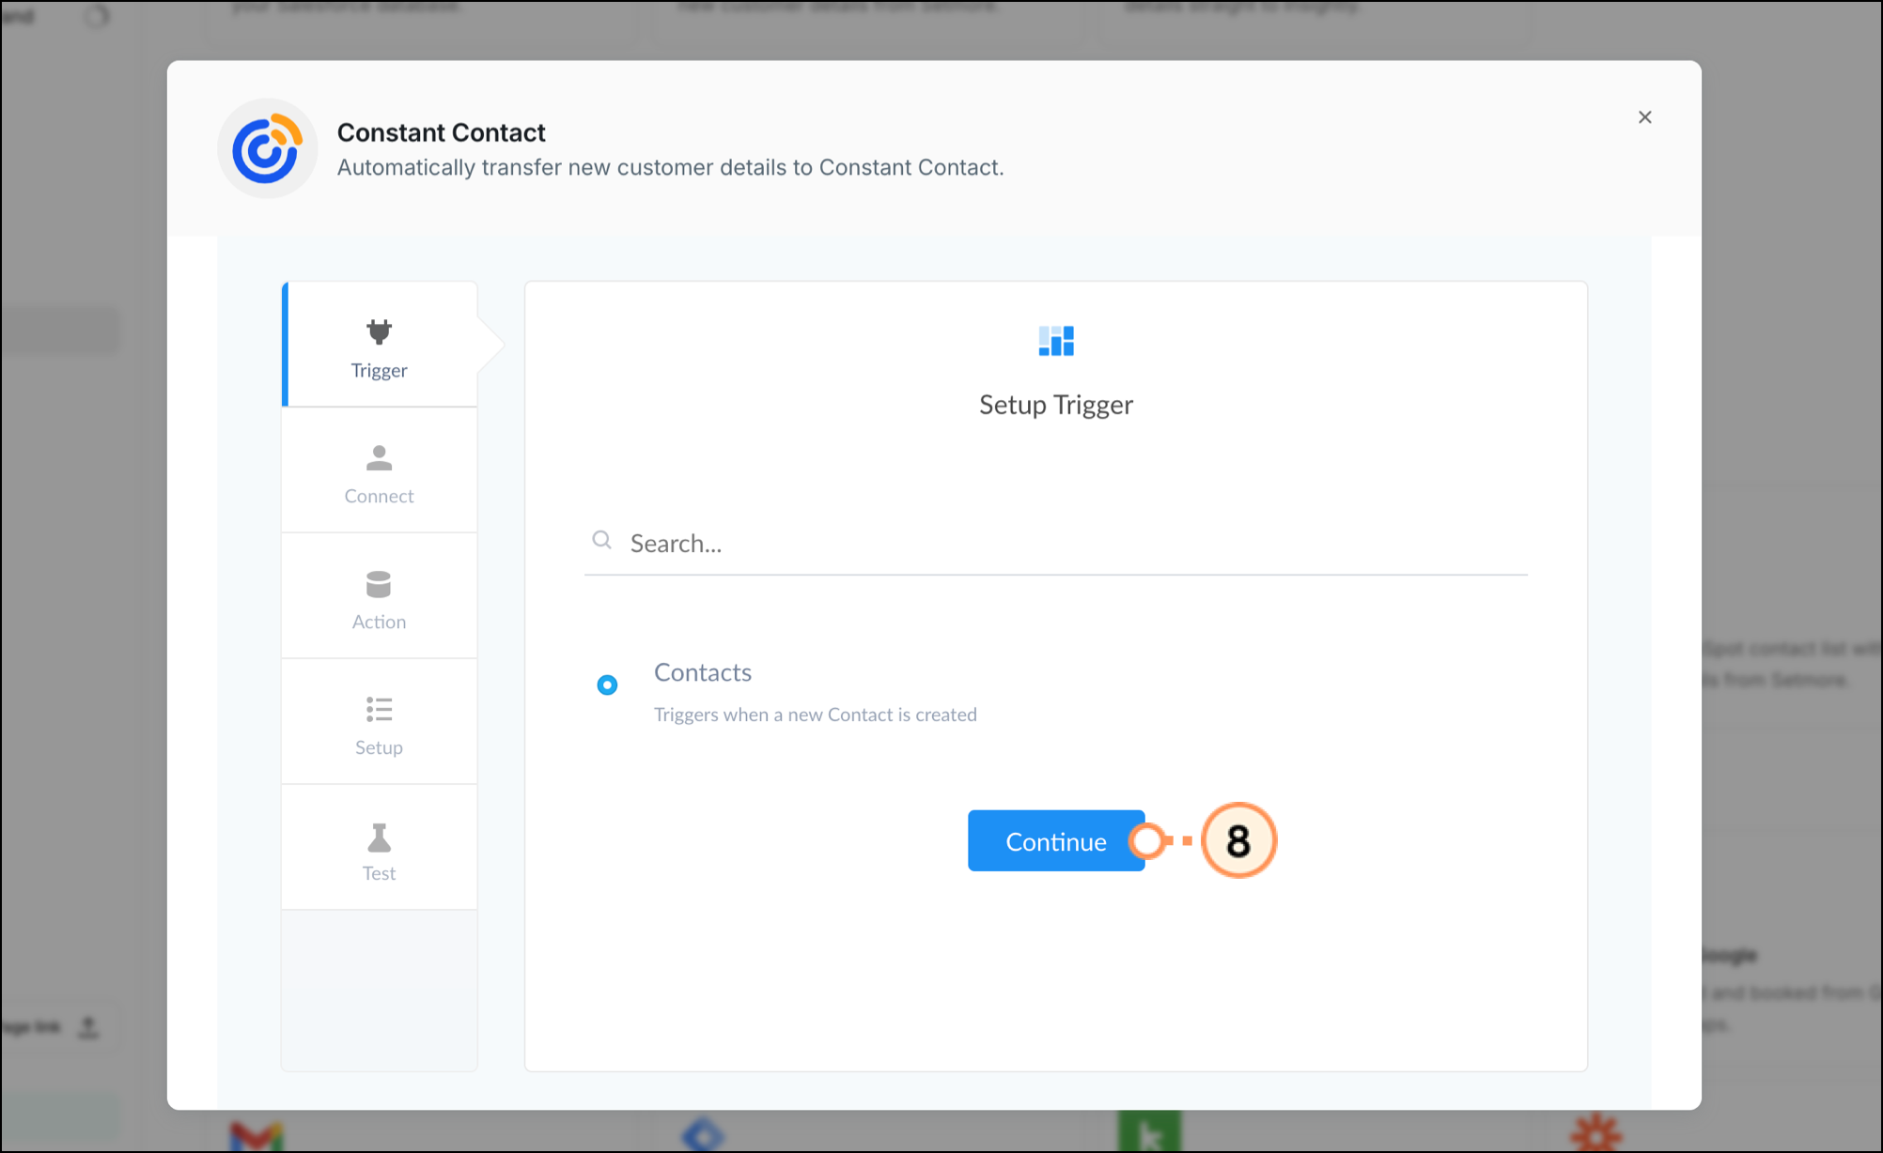Screen dimensions: 1883x1153
Task: Open the Action step tab
Action: (380, 596)
